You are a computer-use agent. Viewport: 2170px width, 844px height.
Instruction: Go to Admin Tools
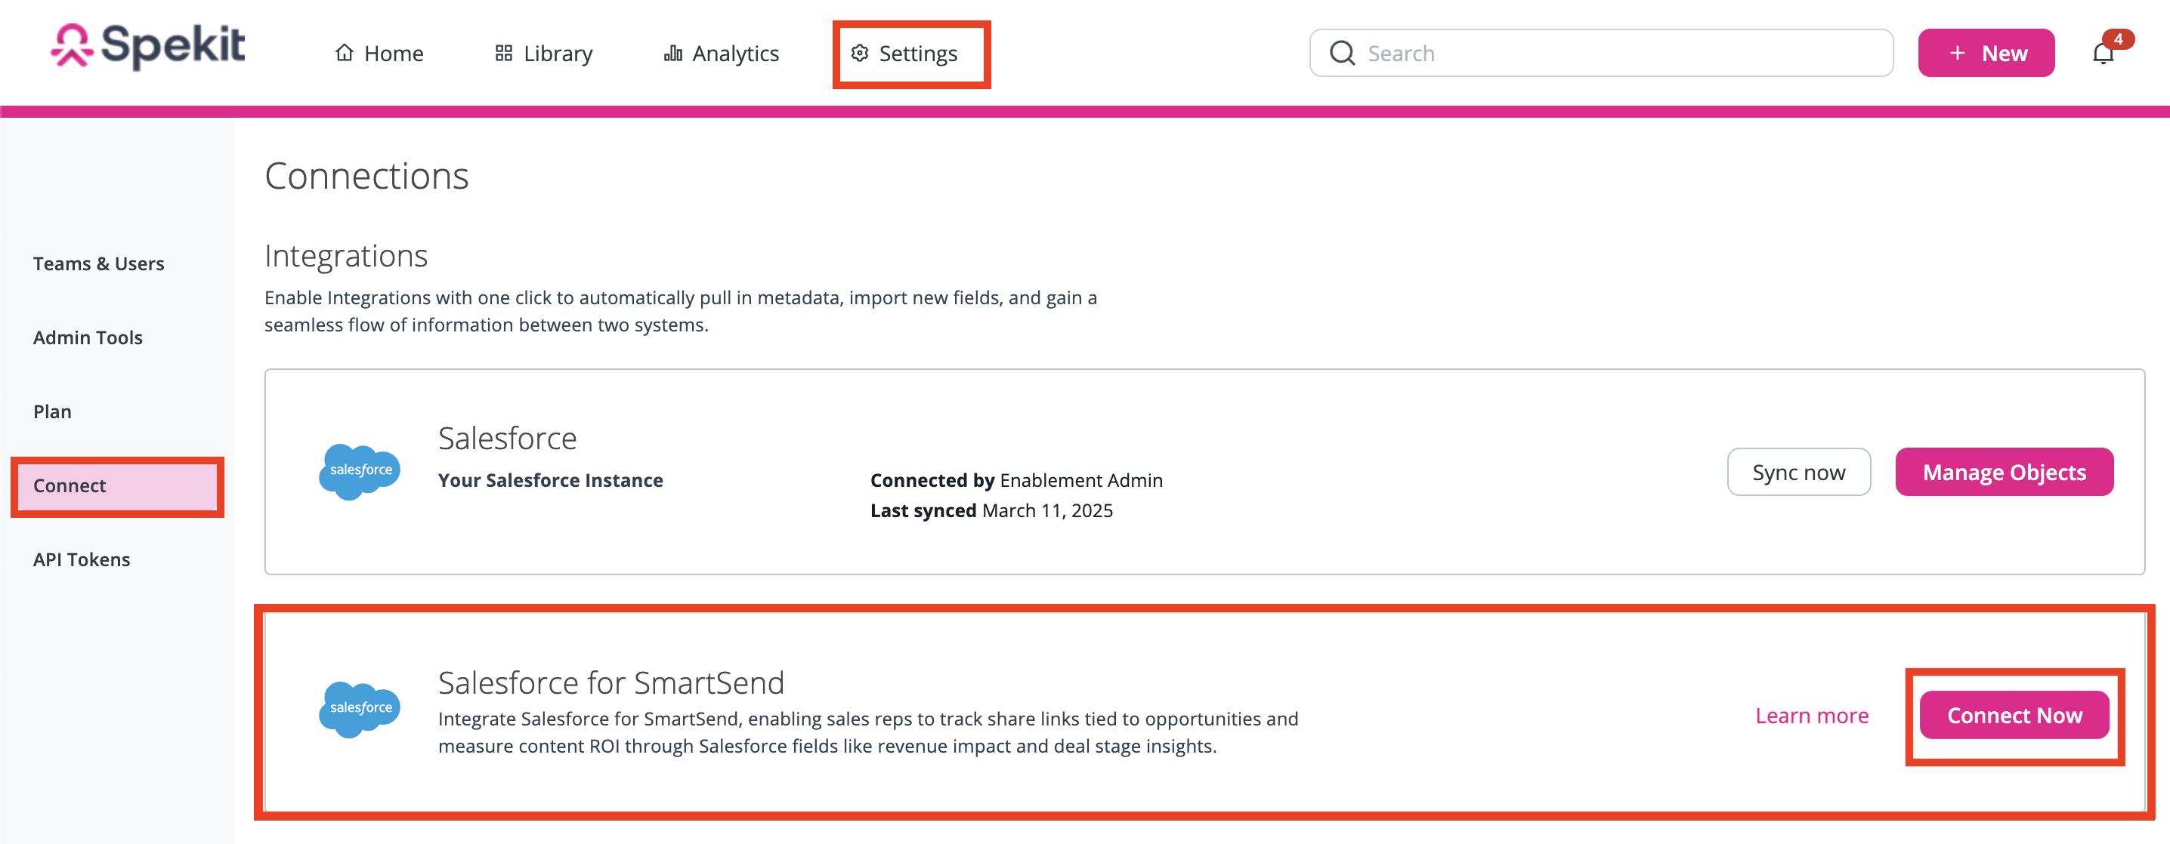[x=88, y=337]
